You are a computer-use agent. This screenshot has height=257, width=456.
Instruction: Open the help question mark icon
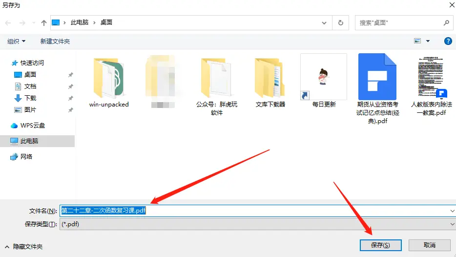point(448,41)
